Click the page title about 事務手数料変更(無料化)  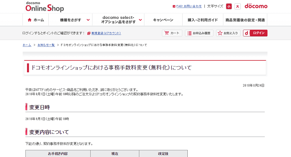tap(111, 68)
